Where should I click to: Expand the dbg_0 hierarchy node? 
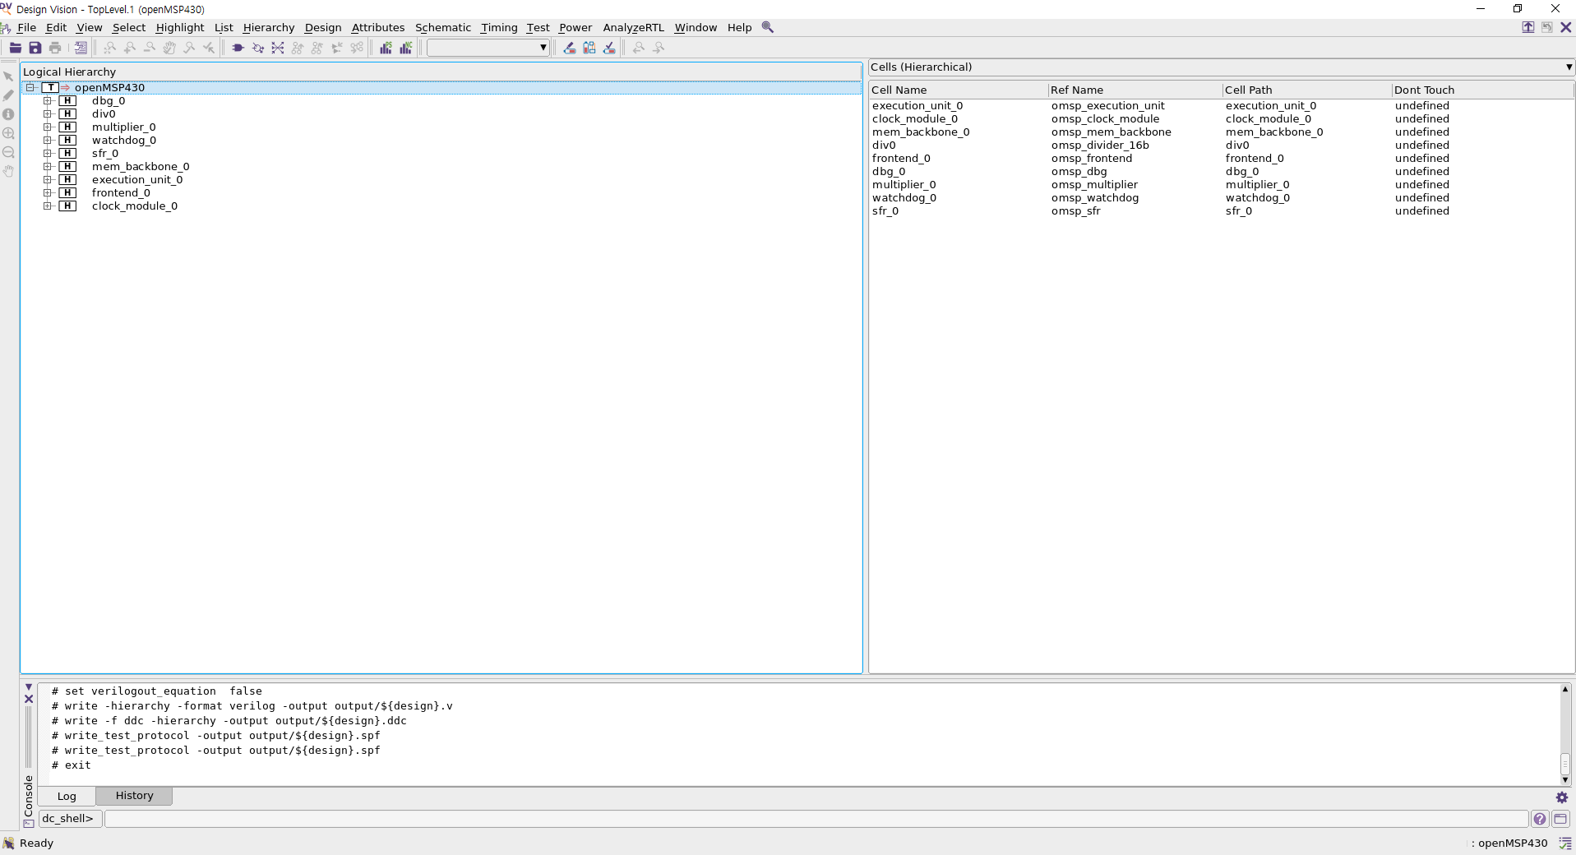(47, 101)
